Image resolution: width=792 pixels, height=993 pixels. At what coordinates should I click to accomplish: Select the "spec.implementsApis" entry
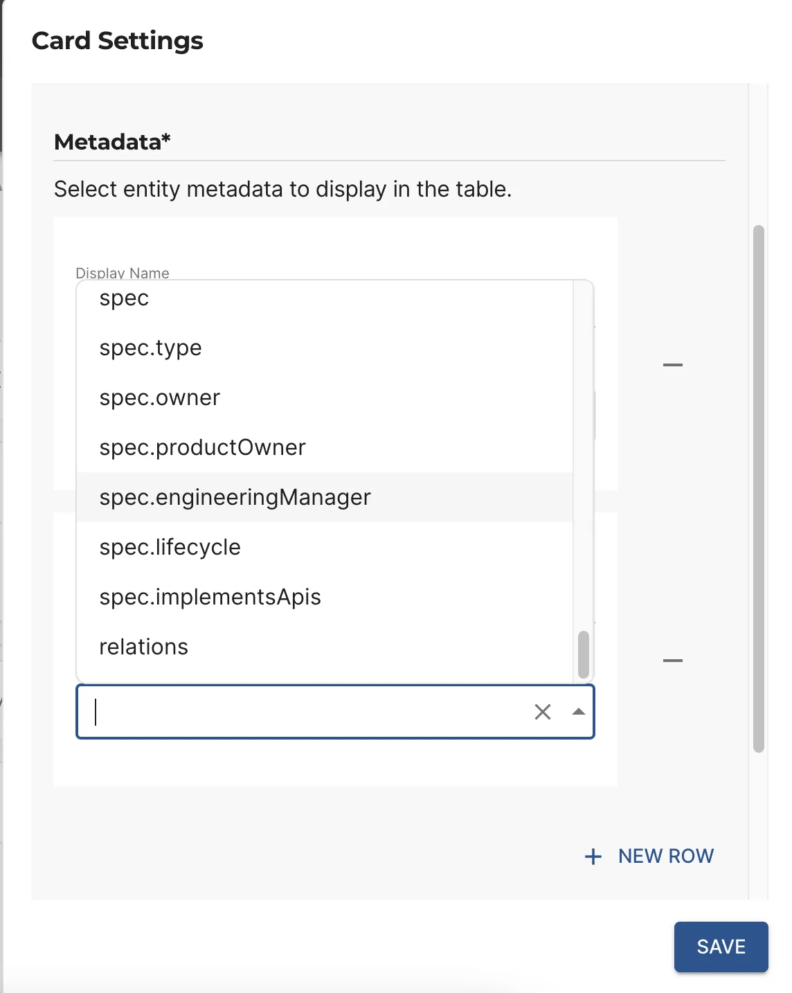coord(210,598)
